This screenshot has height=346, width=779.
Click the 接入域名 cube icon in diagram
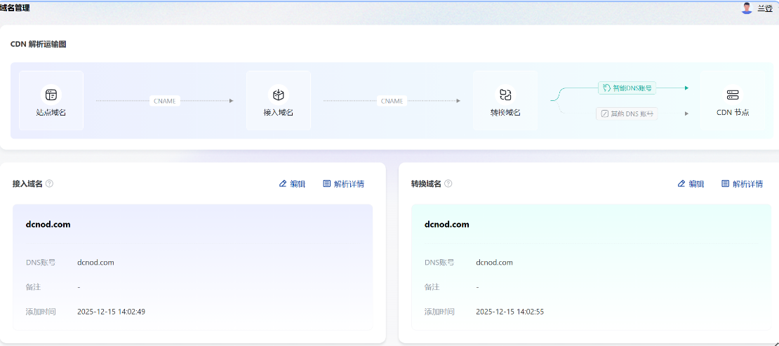pyautogui.click(x=278, y=95)
